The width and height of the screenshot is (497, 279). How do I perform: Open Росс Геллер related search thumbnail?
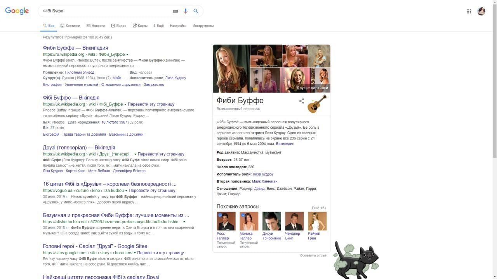pyautogui.click(x=226, y=221)
